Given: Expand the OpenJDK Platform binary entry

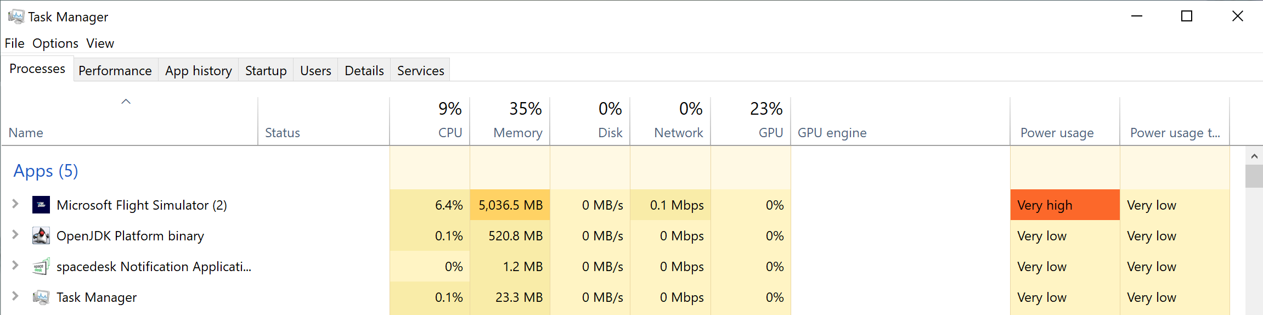Looking at the screenshot, I should tap(15, 235).
